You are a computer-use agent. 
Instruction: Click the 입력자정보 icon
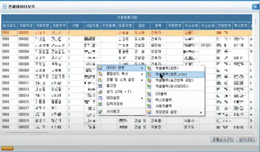click(x=100, y=104)
